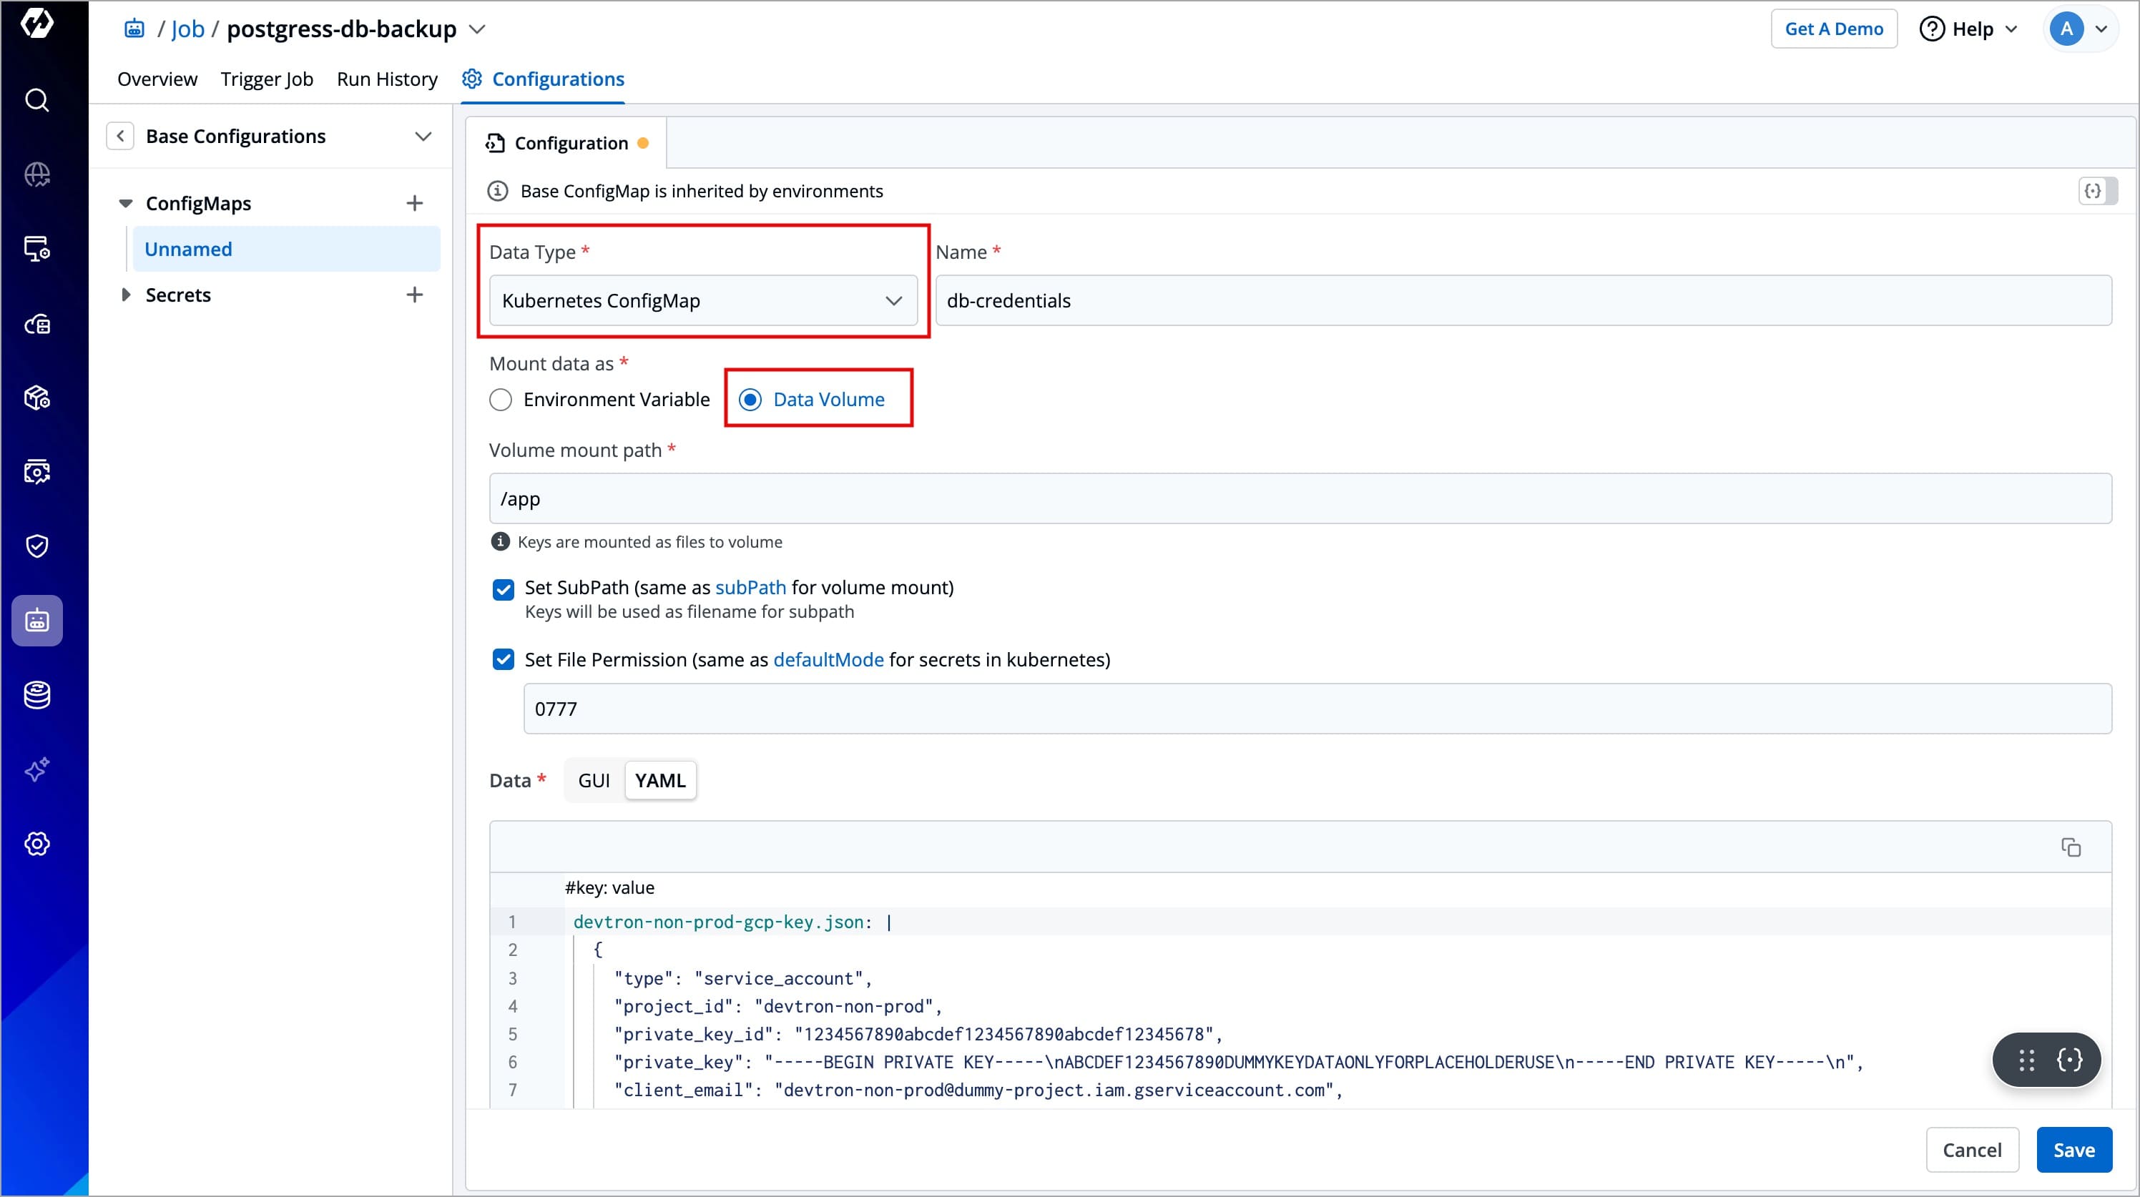Open the defaultMode documentation link
Image resolution: width=2140 pixels, height=1197 pixels.
(828, 659)
